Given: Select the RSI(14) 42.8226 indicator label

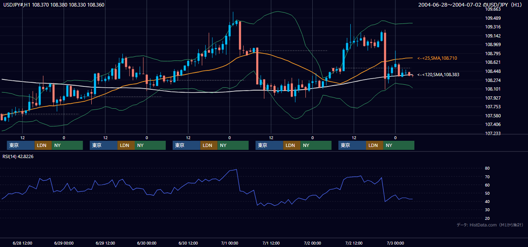Looking at the screenshot, I should click(18, 156).
